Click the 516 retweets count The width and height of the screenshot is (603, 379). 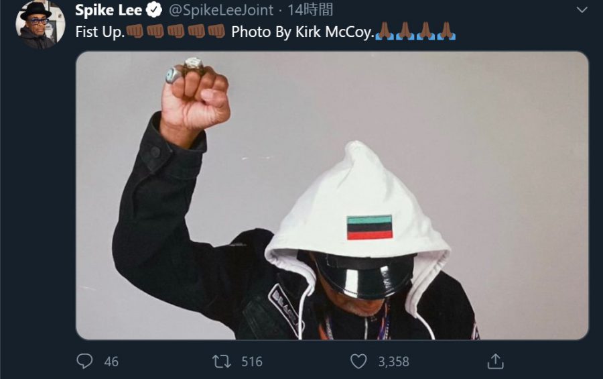pos(252,362)
